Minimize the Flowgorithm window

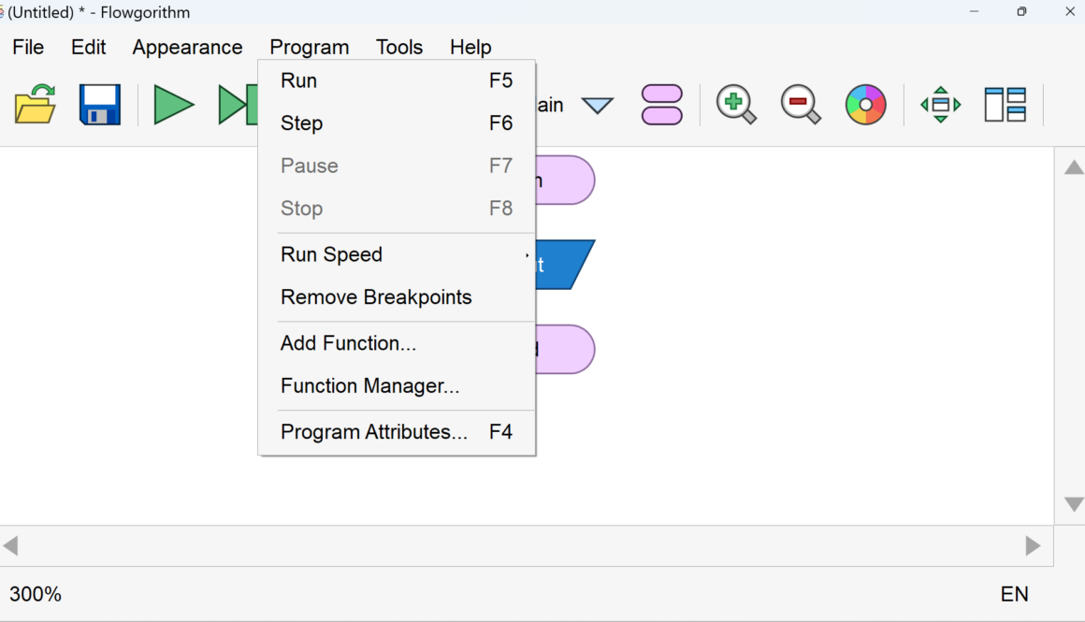point(975,12)
